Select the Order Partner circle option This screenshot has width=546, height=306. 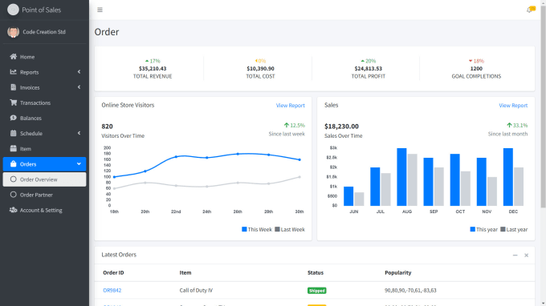pyautogui.click(x=13, y=195)
